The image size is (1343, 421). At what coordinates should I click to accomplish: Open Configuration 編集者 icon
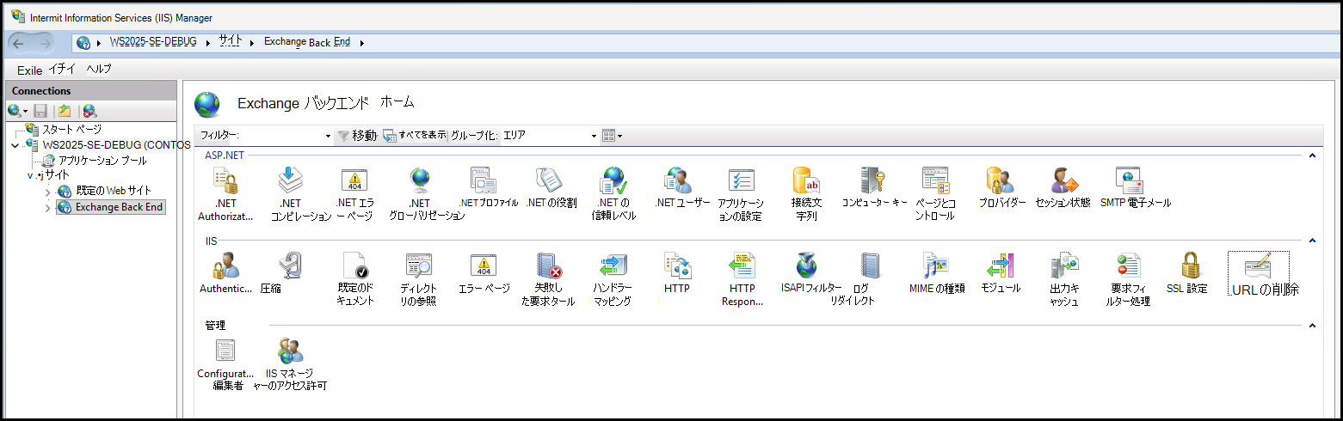(225, 351)
